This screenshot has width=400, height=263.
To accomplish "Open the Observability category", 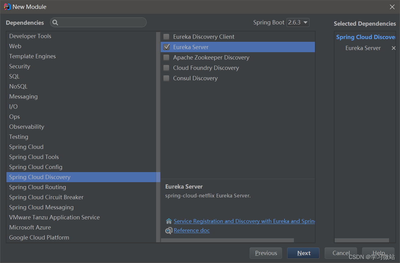I will point(81,127).
